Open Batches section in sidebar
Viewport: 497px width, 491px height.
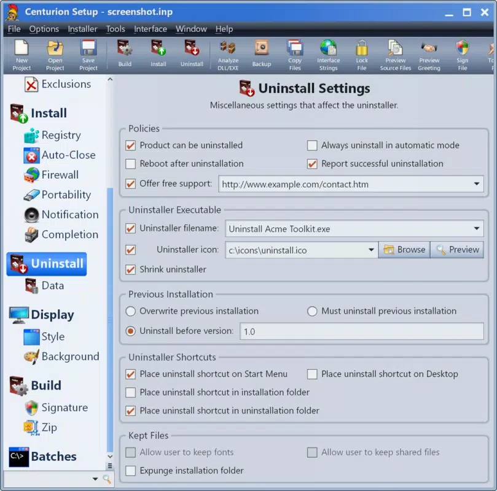coord(43,457)
